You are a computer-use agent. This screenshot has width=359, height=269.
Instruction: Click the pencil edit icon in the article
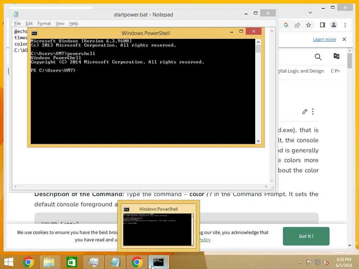point(305,112)
